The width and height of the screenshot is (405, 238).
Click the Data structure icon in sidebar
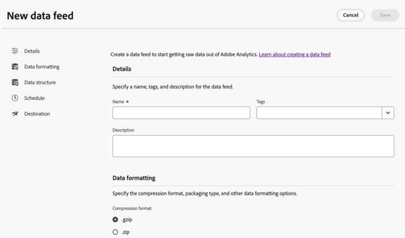[x=15, y=82]
